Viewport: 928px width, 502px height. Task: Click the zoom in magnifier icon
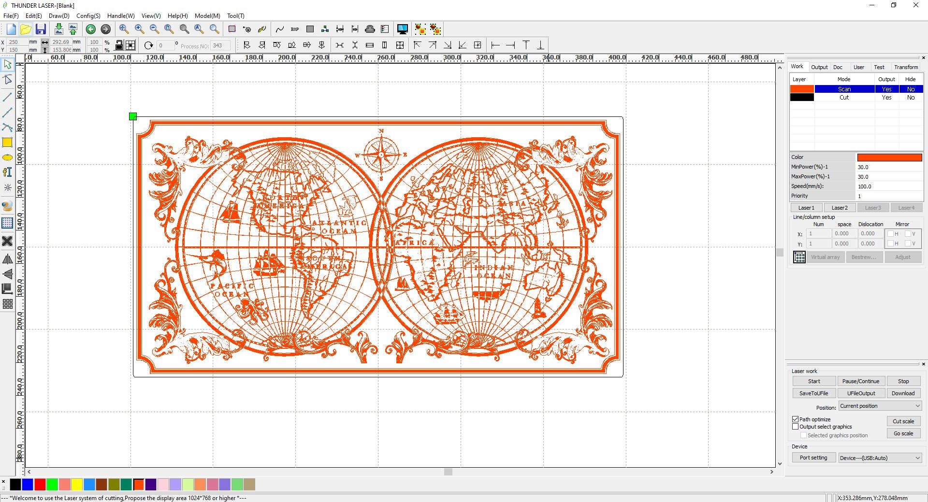[x=139, y=29]
